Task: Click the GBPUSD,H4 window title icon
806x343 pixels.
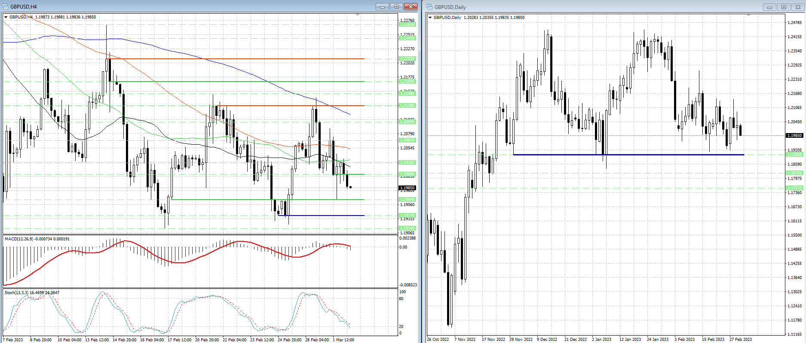Action: point(6,6)
